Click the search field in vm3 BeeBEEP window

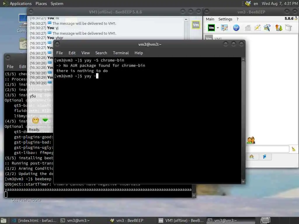tap(267, 149)
